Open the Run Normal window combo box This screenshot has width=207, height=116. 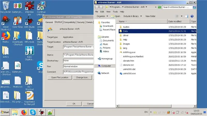click(78, 67)
